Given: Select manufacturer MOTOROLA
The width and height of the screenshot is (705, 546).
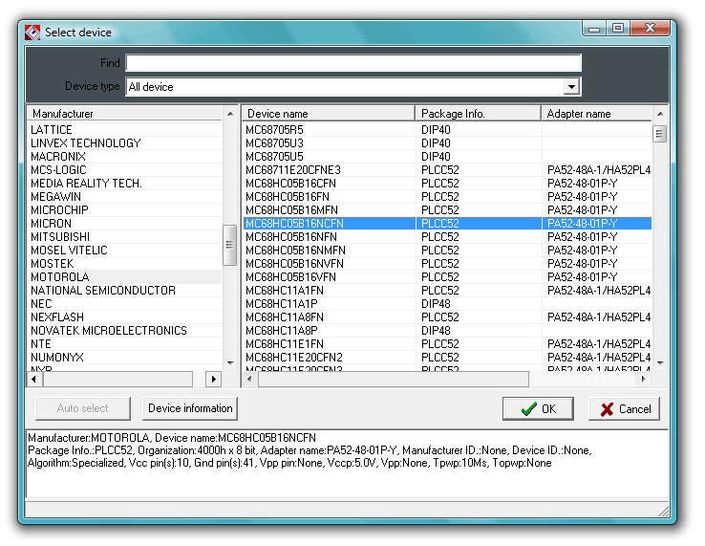Looking at the screenshot, I should (x=124, y=277).
